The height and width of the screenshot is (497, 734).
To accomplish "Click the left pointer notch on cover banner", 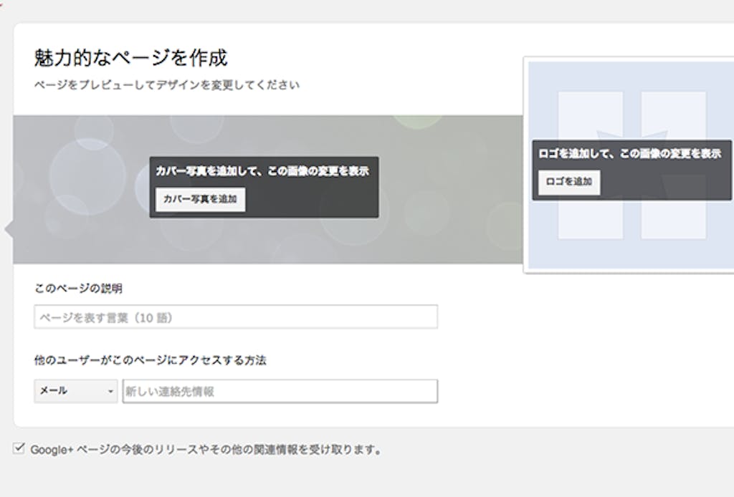I will point(9,229).
